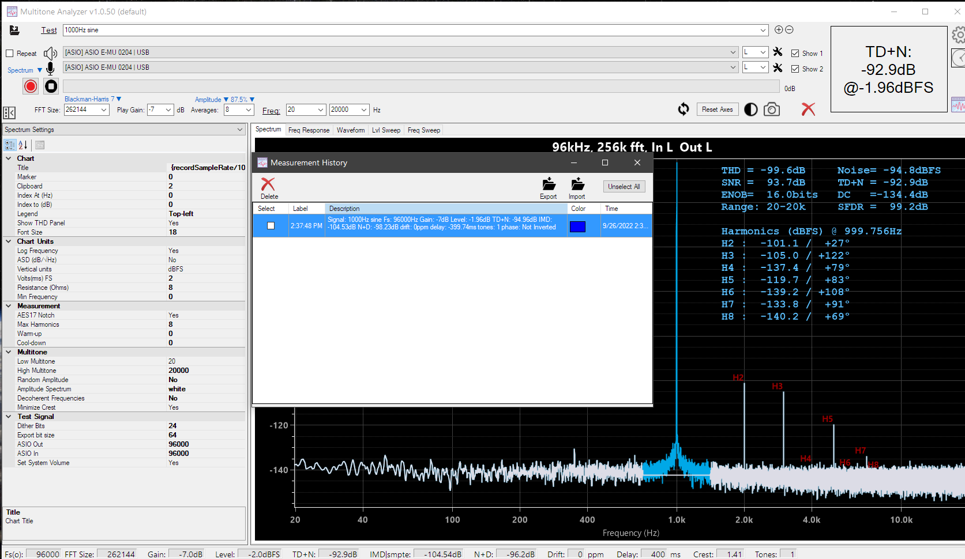Click the microphone input device icon
Screen dimensions: 965x559
[x=50, y=69]
